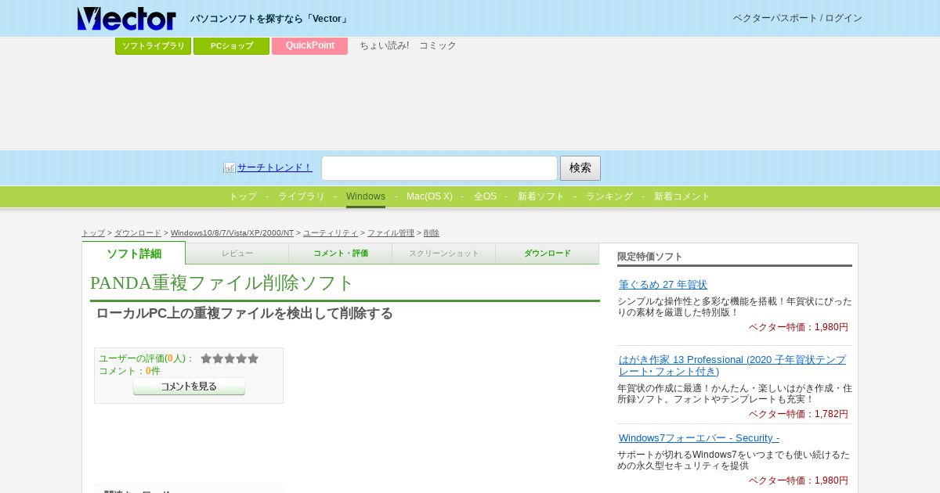Image resolution: width=940 pixels, height=493 pixels.
Task: Click ベクターパスポート link
Action: [775, 18]
